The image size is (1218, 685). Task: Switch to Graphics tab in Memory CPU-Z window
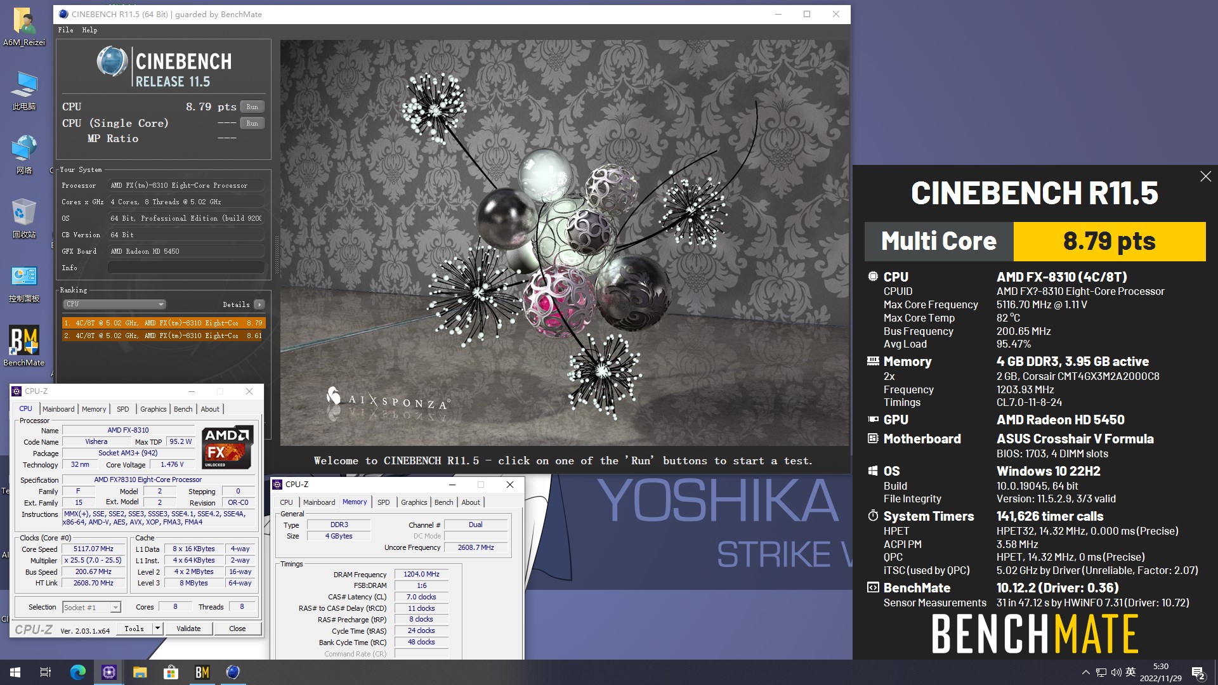coord(414,502)
